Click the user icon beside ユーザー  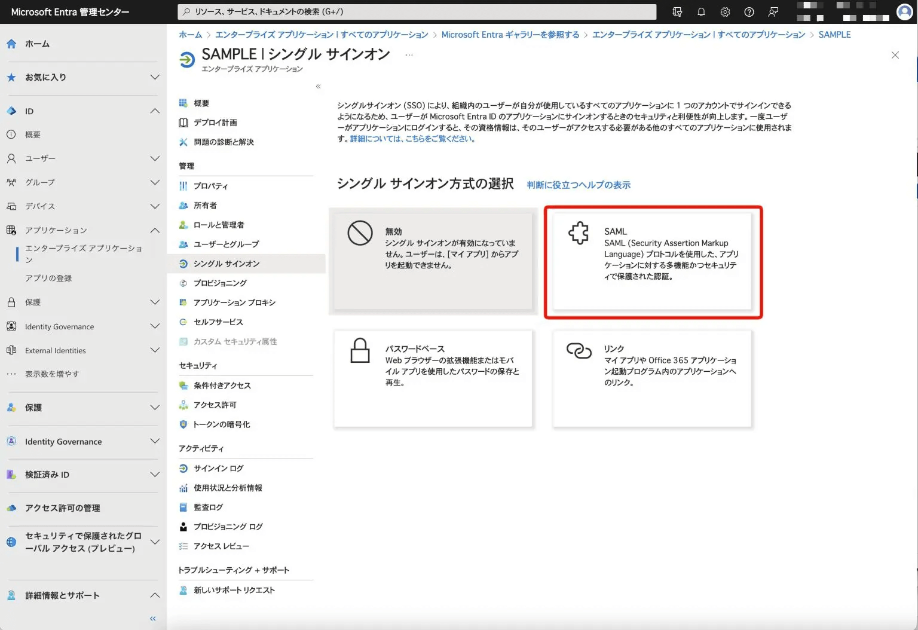tap(11, 158)
